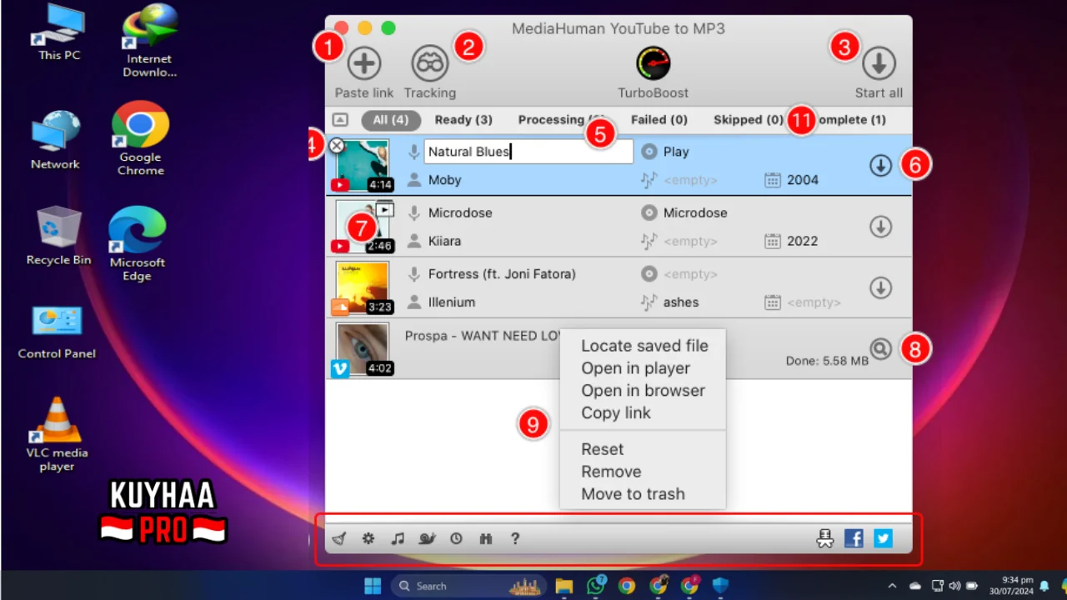1067x600 pixels.
Task: Choose Open in browser from context menu
Action: (644, 391)
